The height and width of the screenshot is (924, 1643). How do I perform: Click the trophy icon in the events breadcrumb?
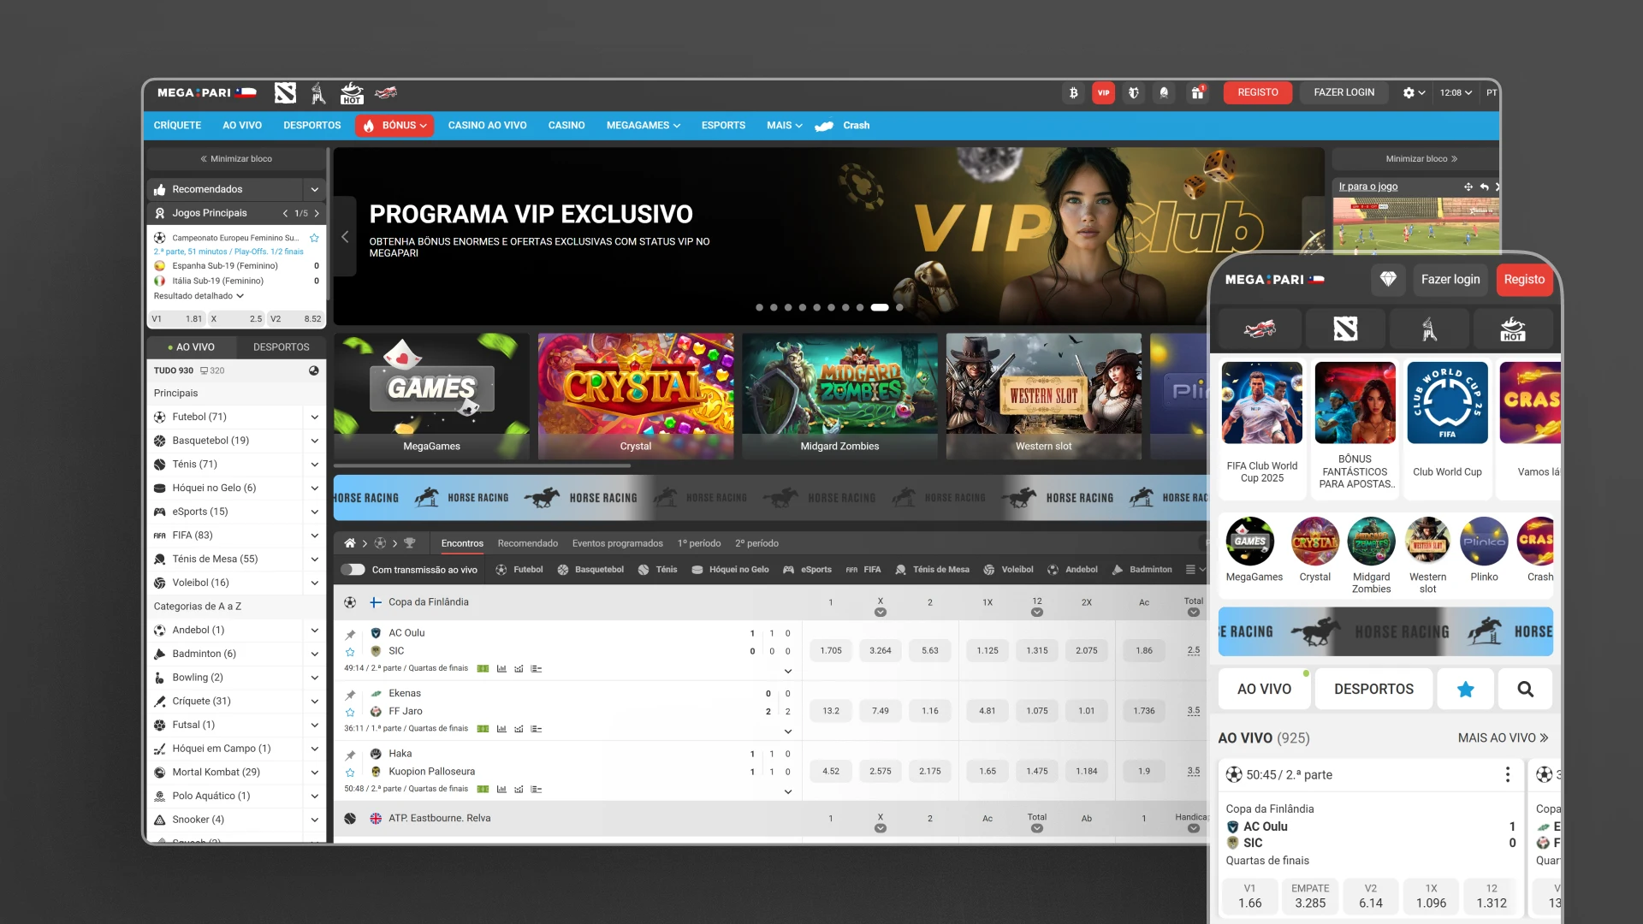pos(410,543)
